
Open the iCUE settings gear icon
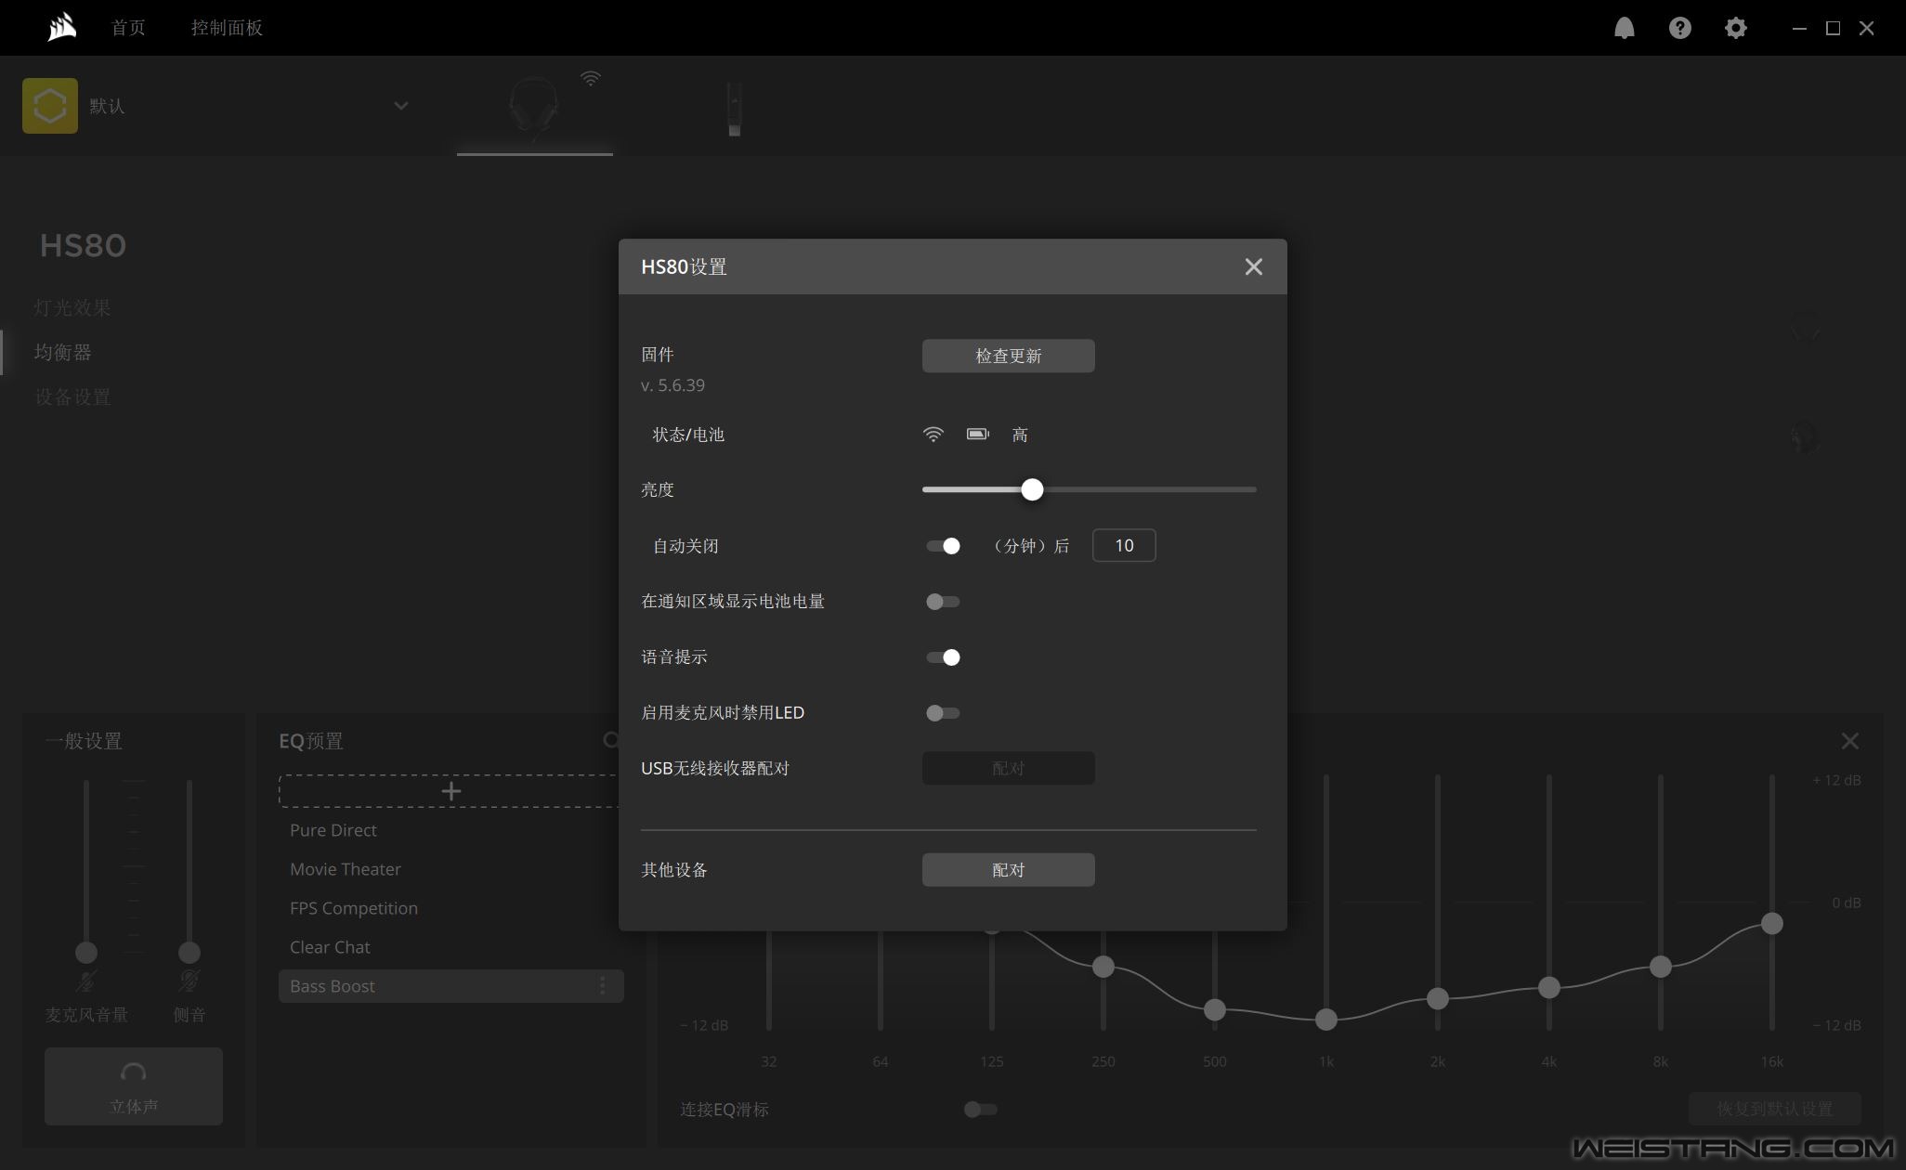pos(1735,28)
